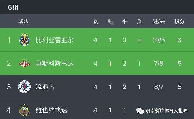This screenshot has height=119, width=194.
Task: Click the Rapid Vienna green crest
Action: pos(24,110)
